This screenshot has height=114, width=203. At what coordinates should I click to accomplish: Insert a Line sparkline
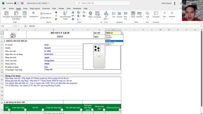pyautogui.click(x=114, y=15)
